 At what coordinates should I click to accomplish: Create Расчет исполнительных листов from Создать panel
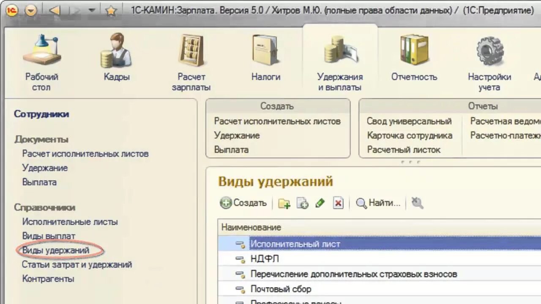click(277, 121)
